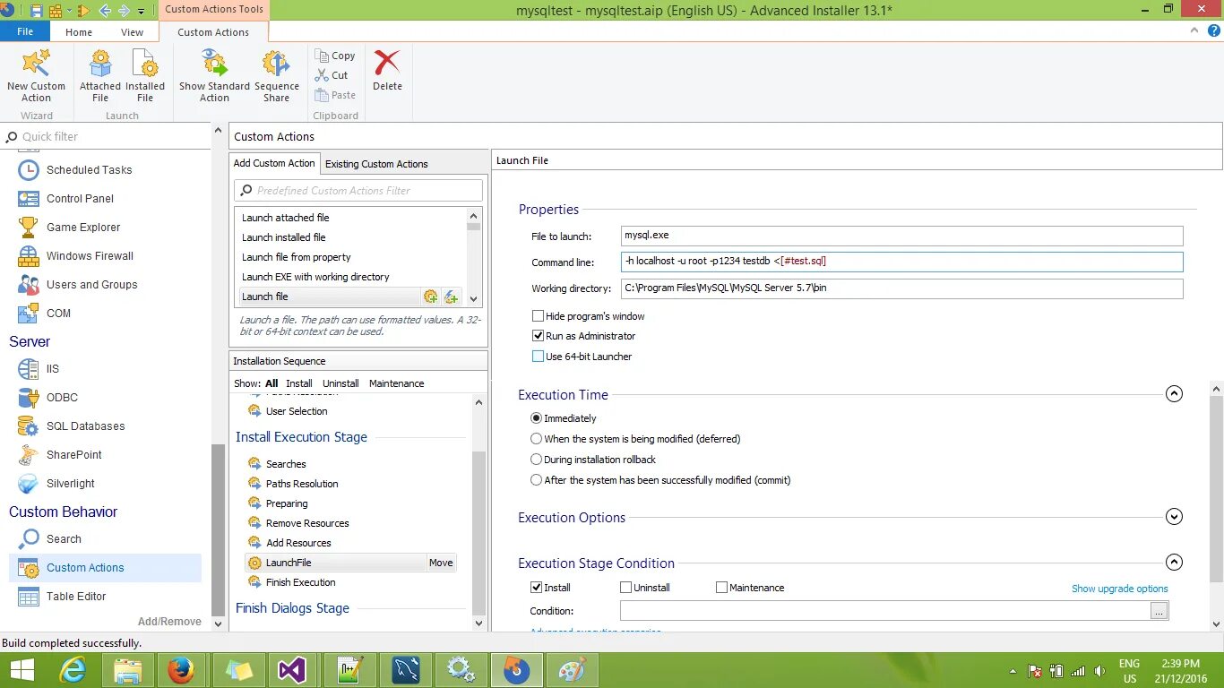
Task: Switch to the View ribbon tab
Action: pos(132,32)
